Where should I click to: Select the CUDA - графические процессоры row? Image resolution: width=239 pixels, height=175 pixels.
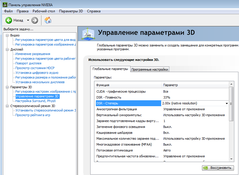click(162, 91)
